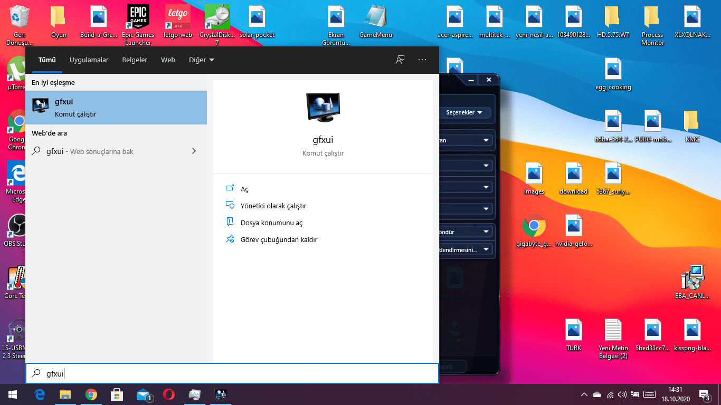Expand the Diğer filter dropdown
The image size is (721, 405).
pyautogui.click(x=202, y=60)
